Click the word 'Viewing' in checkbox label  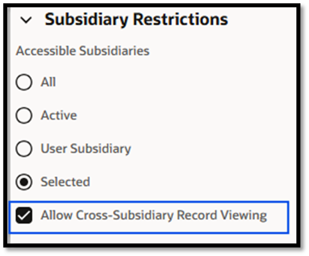tap(244, 215)
